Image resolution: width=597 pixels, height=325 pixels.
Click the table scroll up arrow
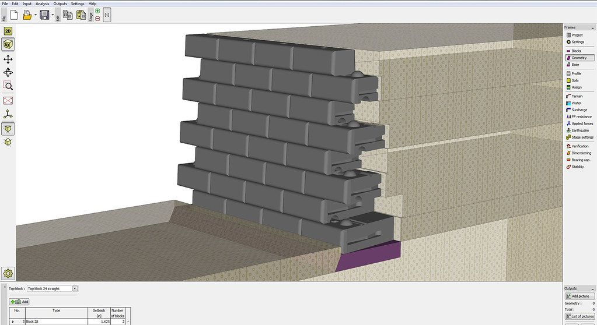point(128,322)
